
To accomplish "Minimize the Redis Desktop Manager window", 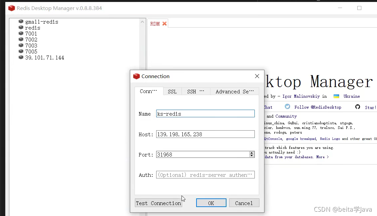I will tap(340, 8).
